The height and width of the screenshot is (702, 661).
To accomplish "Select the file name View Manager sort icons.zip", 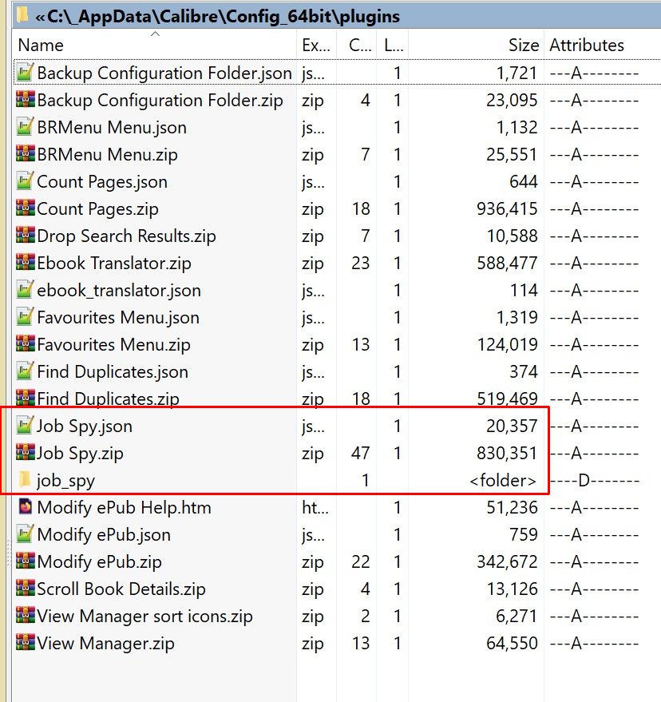I will click(x=144, y=617).
